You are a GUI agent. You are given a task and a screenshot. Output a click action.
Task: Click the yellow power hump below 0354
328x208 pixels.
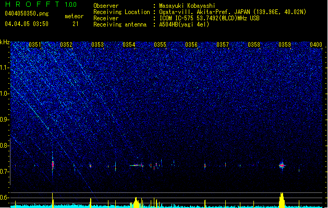136,202
